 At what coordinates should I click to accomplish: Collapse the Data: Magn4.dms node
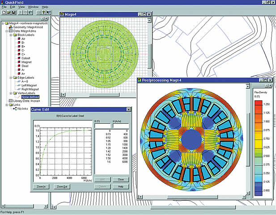(7, 31)
